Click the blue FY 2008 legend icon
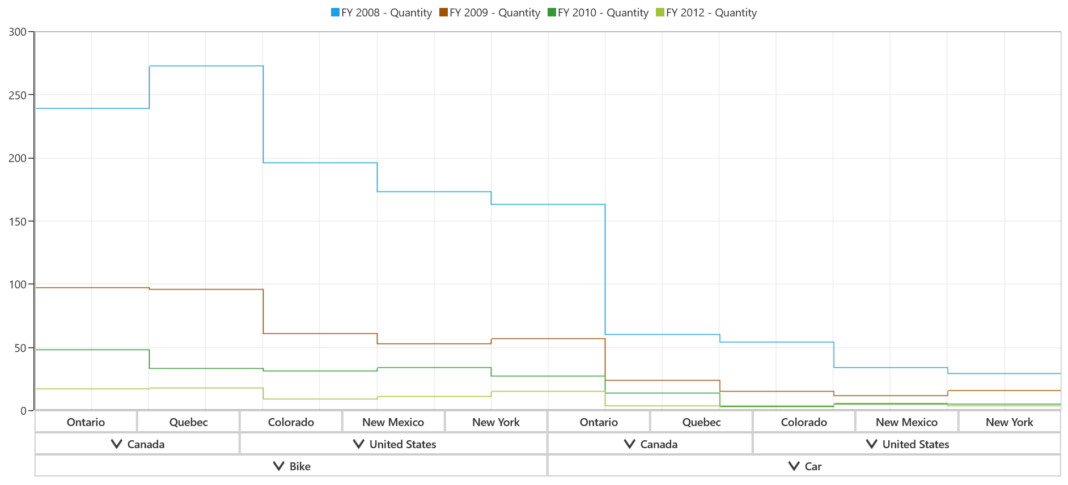Viewport: 1068px width, 485px height. point(335,12)
